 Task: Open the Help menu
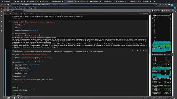pyautogui.click(x=35, y=8)
